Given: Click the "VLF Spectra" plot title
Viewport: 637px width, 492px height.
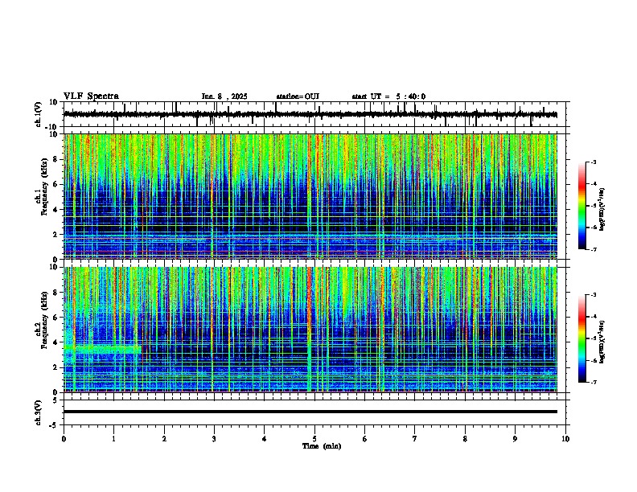Looking at the screenshot, I should point(91,96).
